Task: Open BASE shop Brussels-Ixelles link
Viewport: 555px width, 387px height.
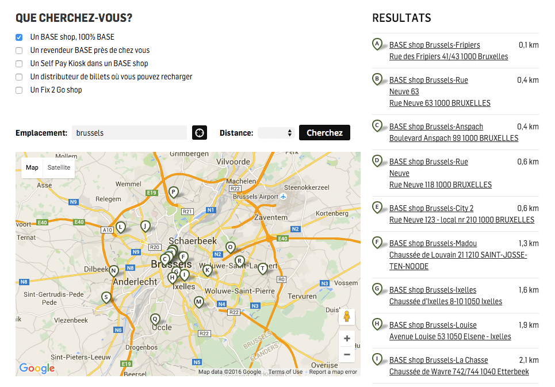Action: pos(433,290)
